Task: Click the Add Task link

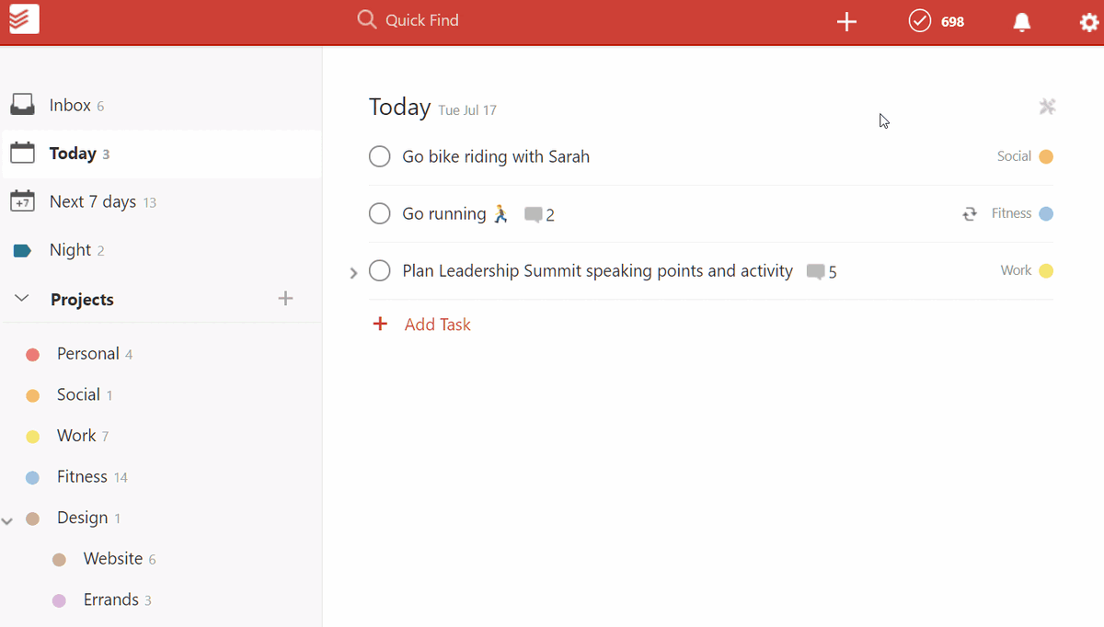Action: point(437,325)
